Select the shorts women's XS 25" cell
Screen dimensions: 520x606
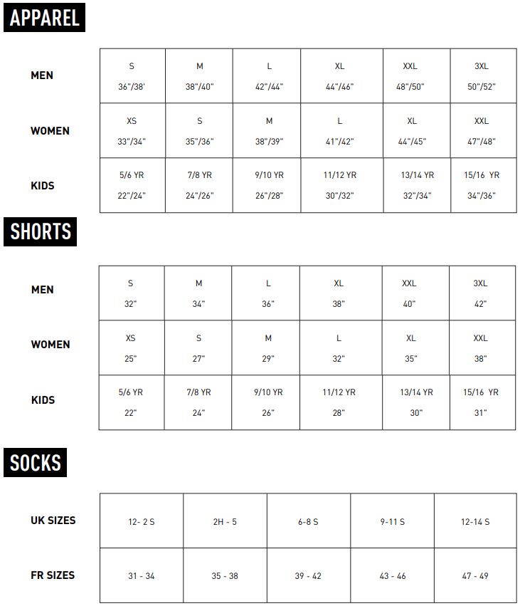pos(131,348)
